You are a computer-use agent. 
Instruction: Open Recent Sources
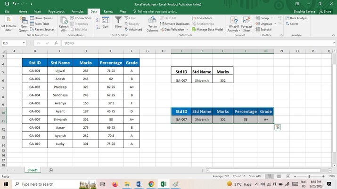click(42, 29)
